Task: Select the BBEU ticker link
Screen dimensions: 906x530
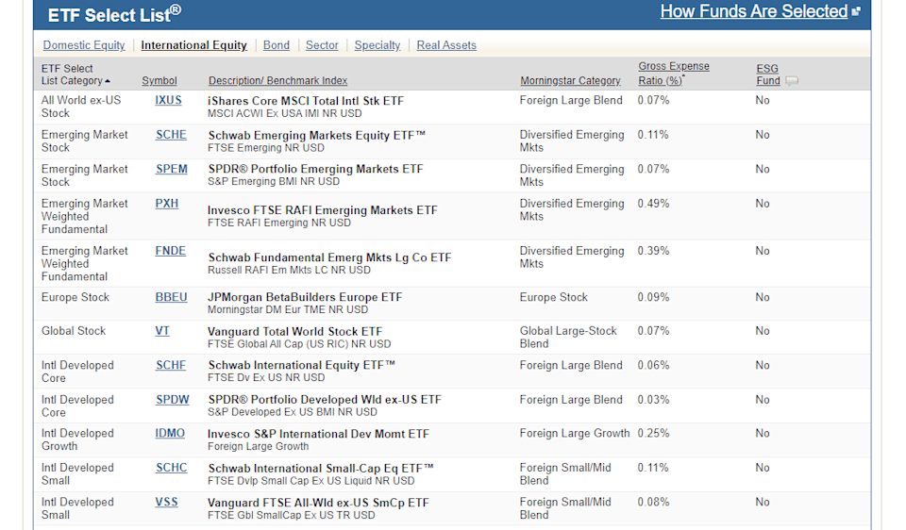Action: 171,297
